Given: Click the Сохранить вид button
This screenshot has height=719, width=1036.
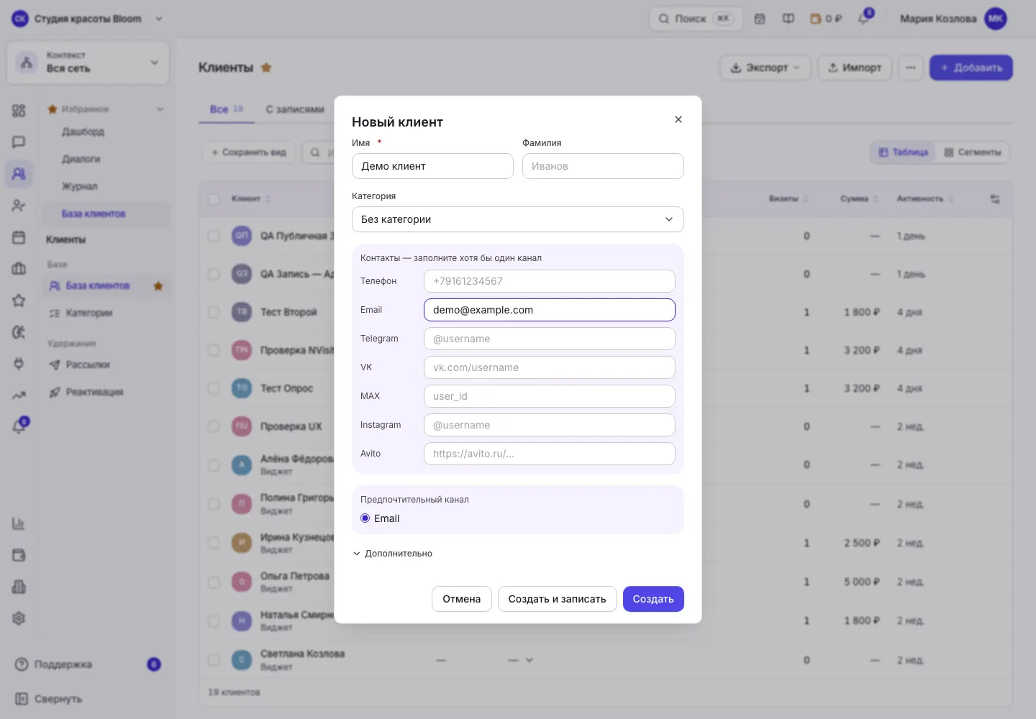Looking at the screenshot, I should (249, 152).
